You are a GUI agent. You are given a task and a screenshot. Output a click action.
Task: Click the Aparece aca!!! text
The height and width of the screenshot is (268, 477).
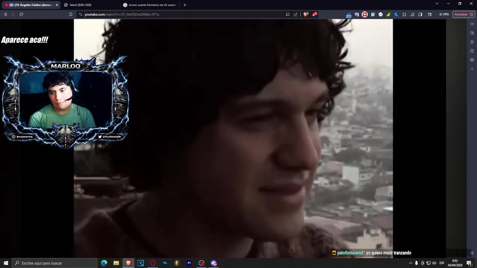click(x=25, y=40)
